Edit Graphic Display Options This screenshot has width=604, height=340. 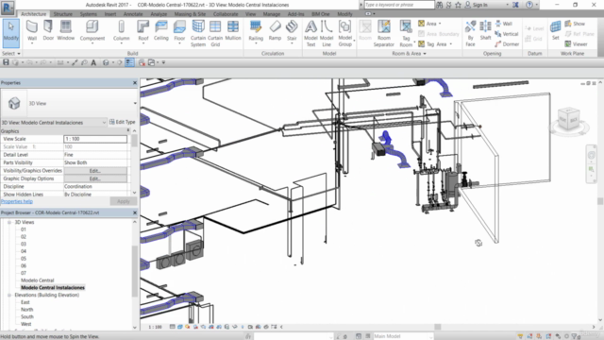(x=95, y=178)
